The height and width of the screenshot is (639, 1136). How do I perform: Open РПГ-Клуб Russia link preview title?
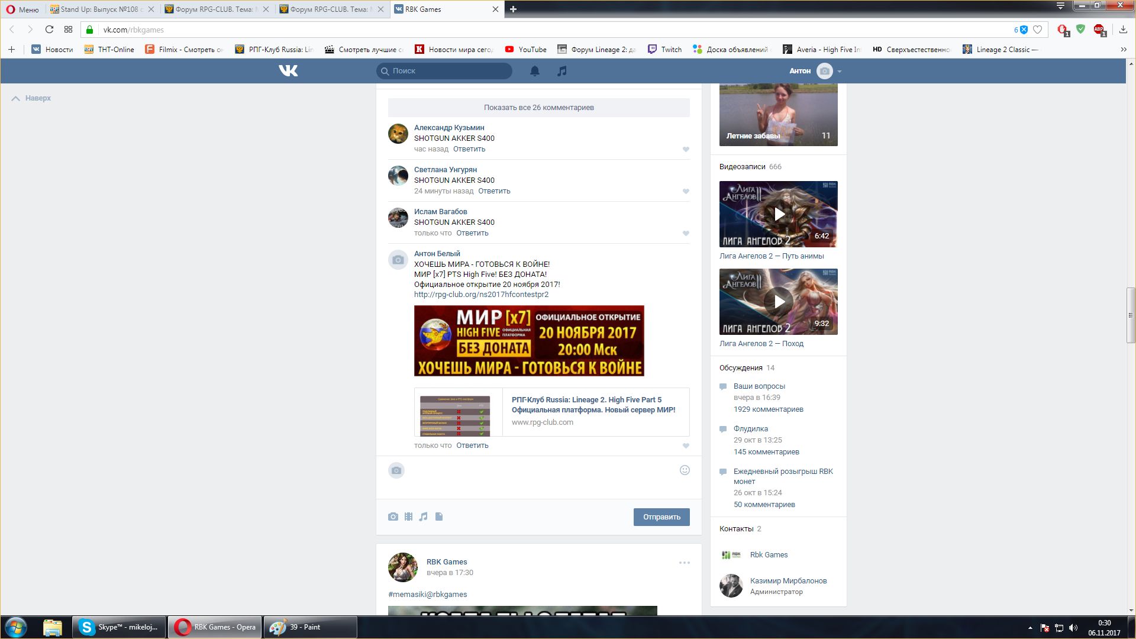coord(593,405)
